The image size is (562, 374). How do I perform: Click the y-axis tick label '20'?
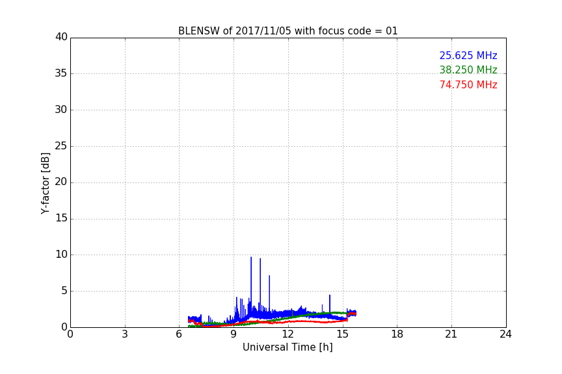point(61,182)
